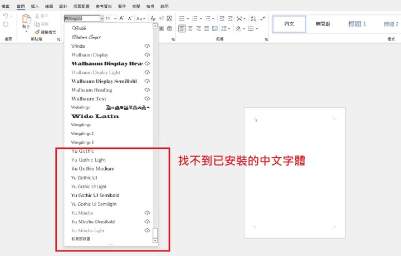This screenshot has height=256, width=401.
Task: Expand the Paste options arrow under 貼上
Action: tap(26, 31)
